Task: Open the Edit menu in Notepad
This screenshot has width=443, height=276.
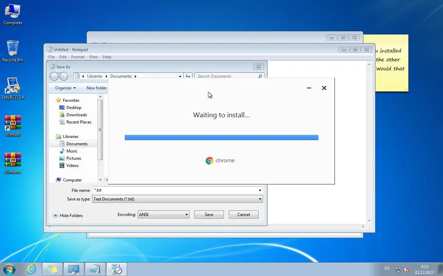Action: click(x=63, y=57)
